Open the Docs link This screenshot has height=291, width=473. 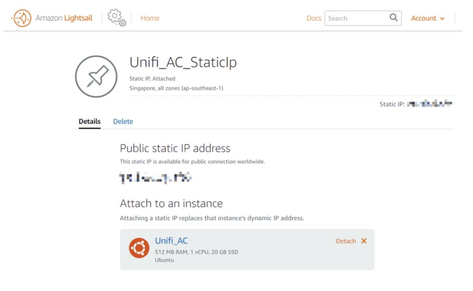[314, 18]
